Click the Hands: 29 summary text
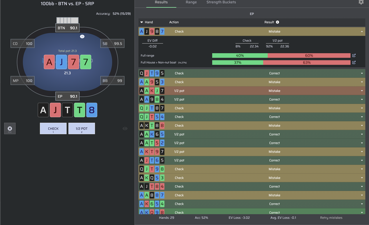This screenshot has height=225, width=369. (x=167, y=218)
